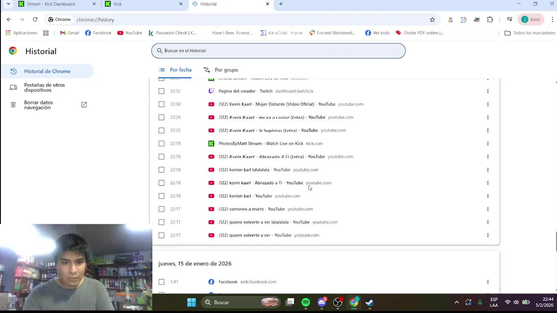The width and height of the screenshot is (557, 313).
Task: Close the Stream - Kick Dashboard tab
Action: tap(94, 4)
